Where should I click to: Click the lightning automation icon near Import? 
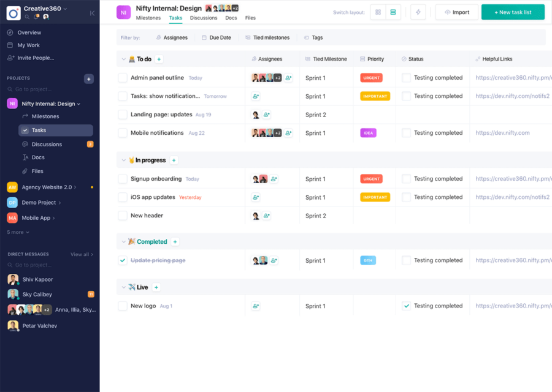(x=418, y=12)
